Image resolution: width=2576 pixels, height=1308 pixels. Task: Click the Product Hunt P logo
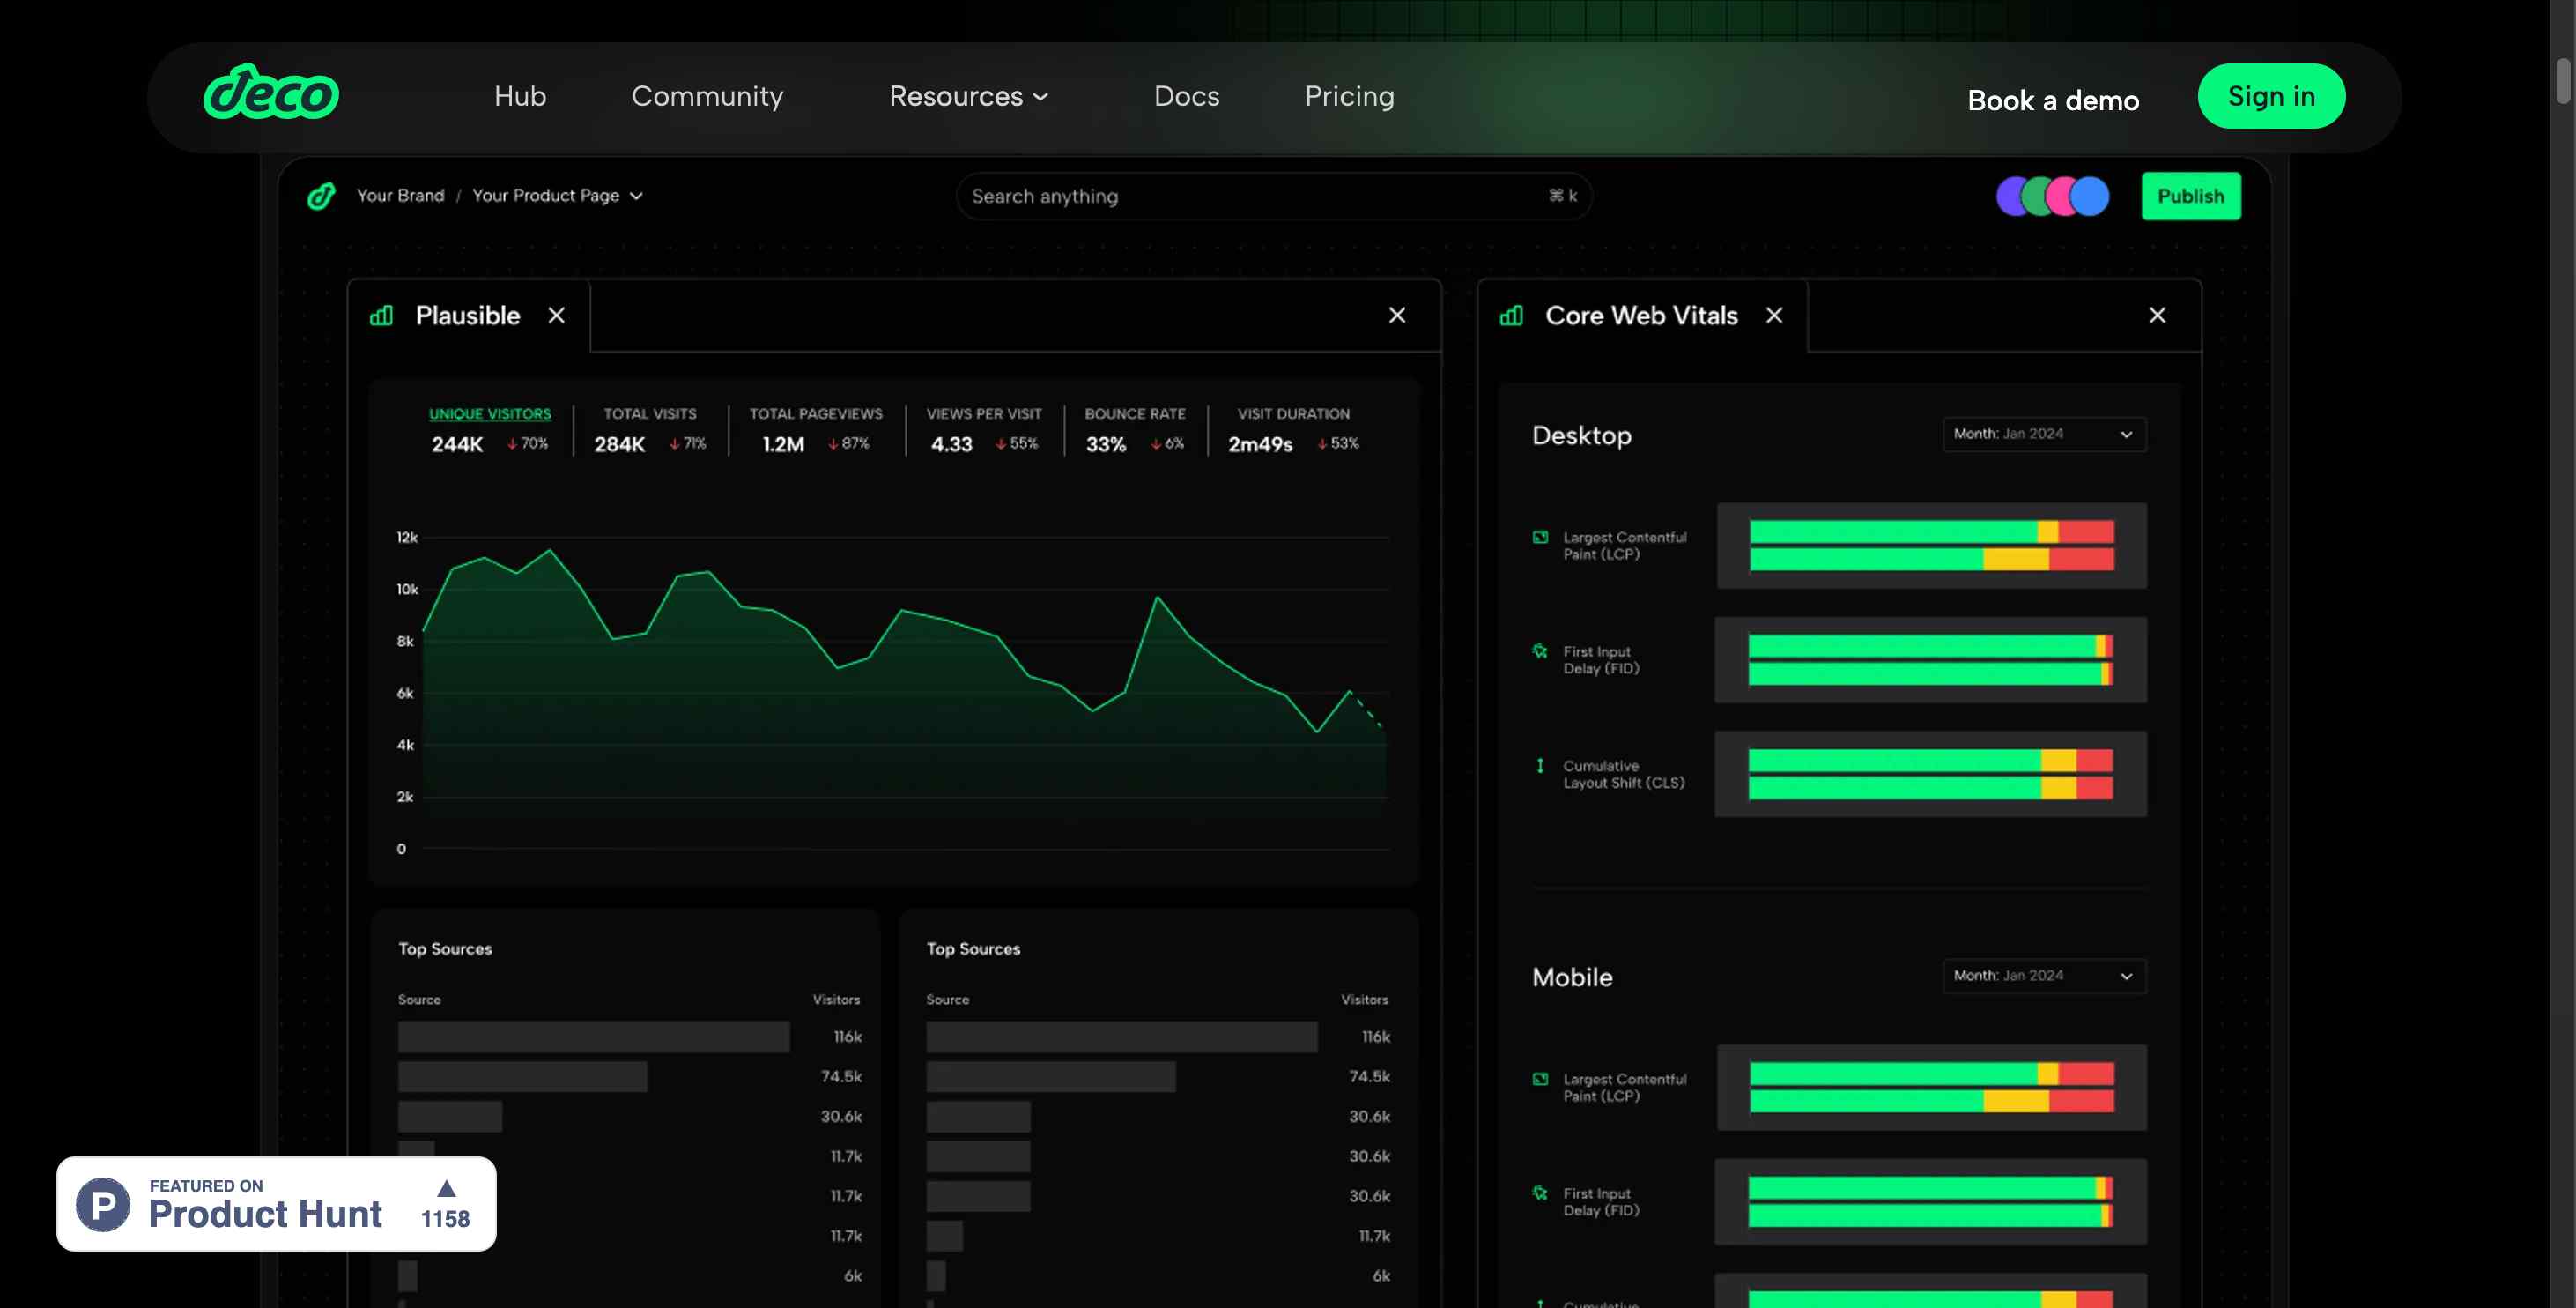(x=103, y=1204)
